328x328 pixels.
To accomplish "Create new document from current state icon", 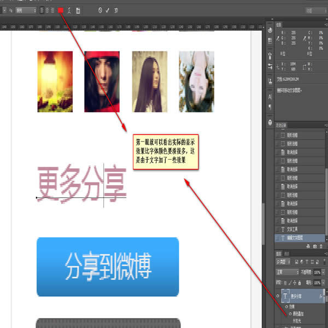I will [308, 246].
